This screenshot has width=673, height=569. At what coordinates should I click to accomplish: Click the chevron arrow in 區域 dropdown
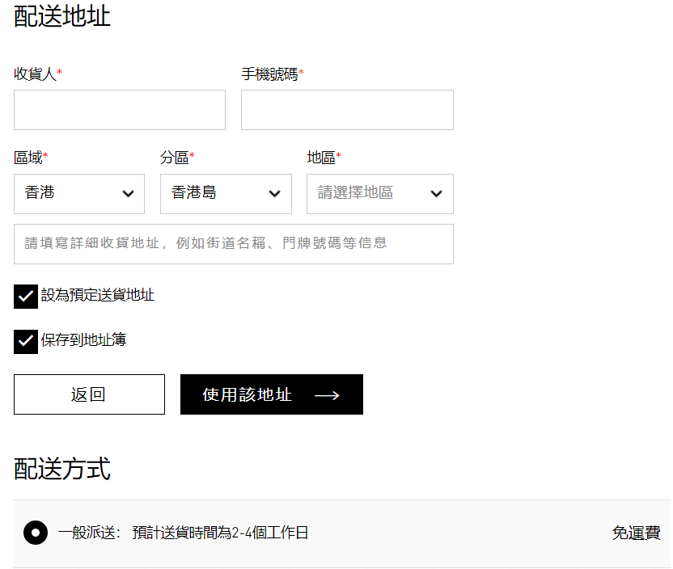click(x=128, y=194)
